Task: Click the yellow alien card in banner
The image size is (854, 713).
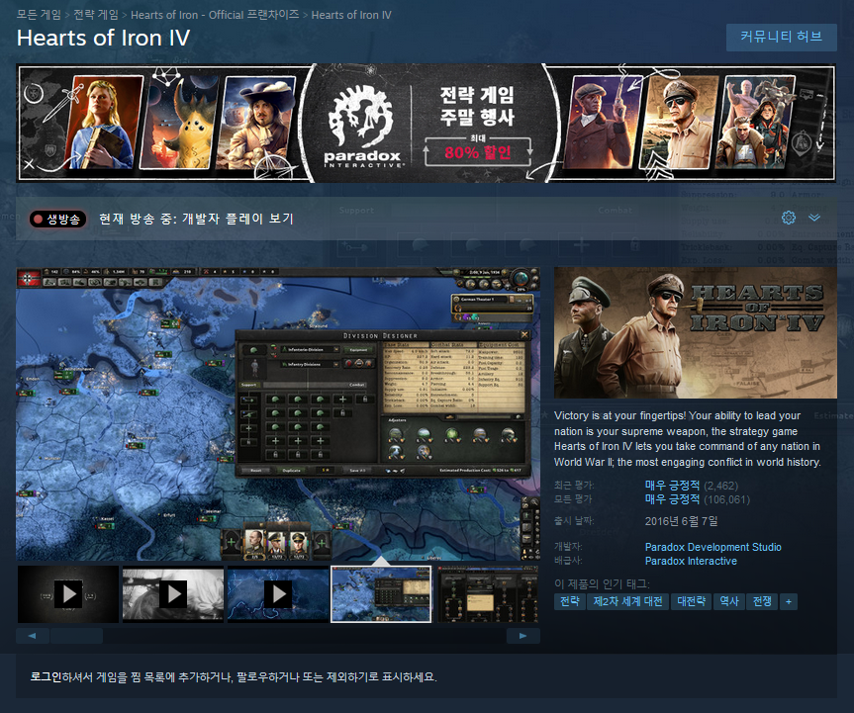Action: [x=180, y=122]
